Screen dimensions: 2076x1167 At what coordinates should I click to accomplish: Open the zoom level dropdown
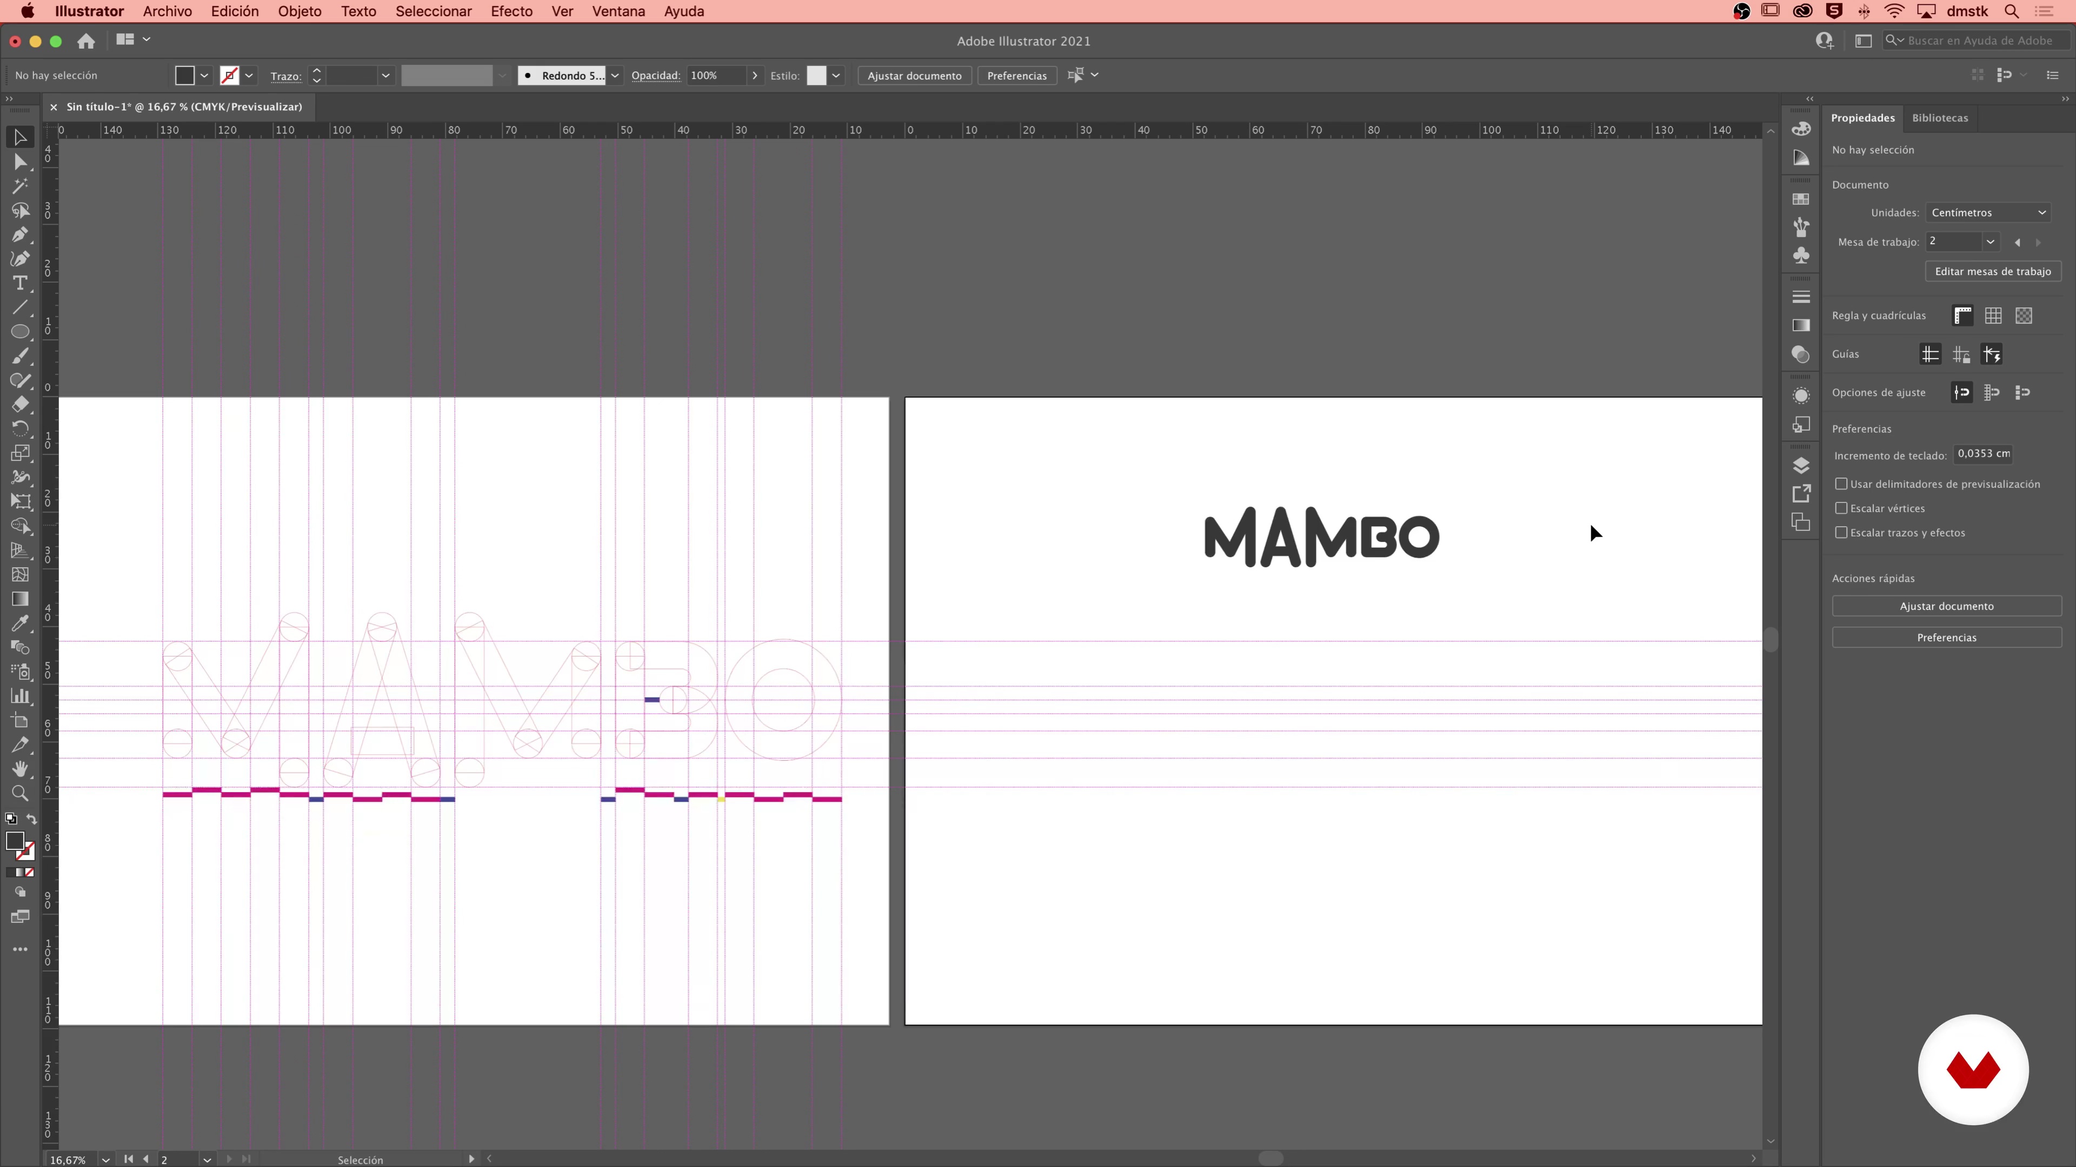[x=105, y=1160]
